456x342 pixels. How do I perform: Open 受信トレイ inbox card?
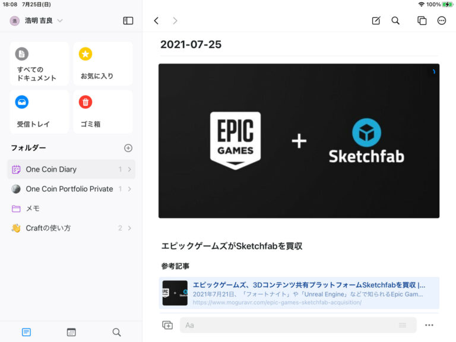[x=39, y=112]
